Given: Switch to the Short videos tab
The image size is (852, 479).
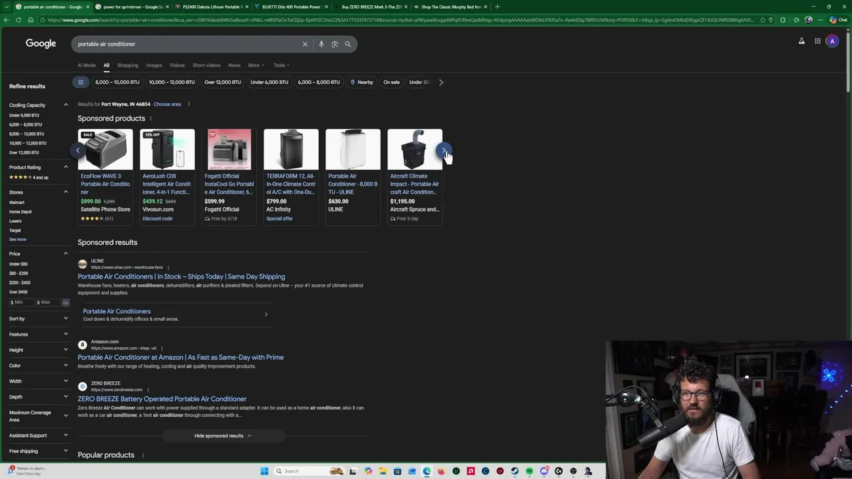Looking at the screenshot, I should pyautogui.click(x=206, y=65).
